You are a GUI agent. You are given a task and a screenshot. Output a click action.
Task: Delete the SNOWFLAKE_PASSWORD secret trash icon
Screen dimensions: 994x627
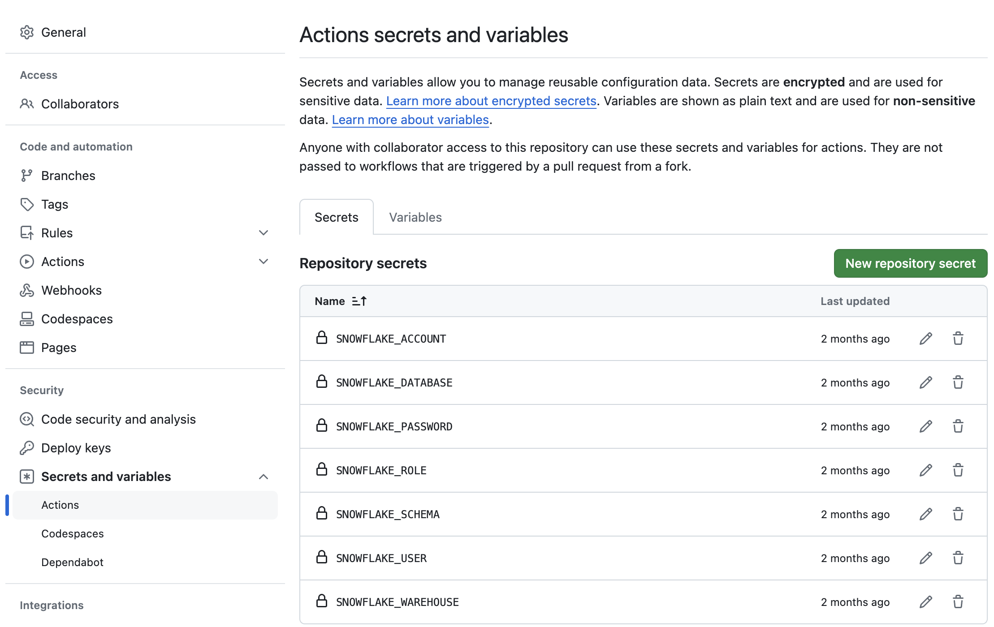(x=958, y=426)
